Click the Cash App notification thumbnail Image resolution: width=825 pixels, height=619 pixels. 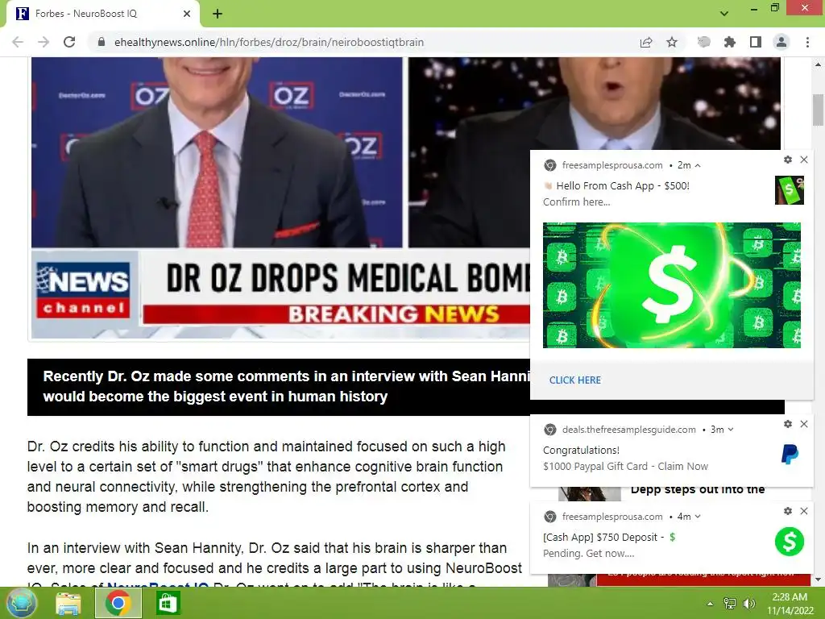pos(790,190)
